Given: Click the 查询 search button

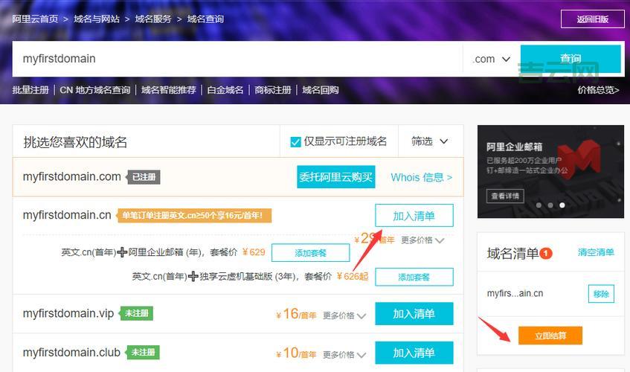Looking at the screenshot, I should coord(570,59).
